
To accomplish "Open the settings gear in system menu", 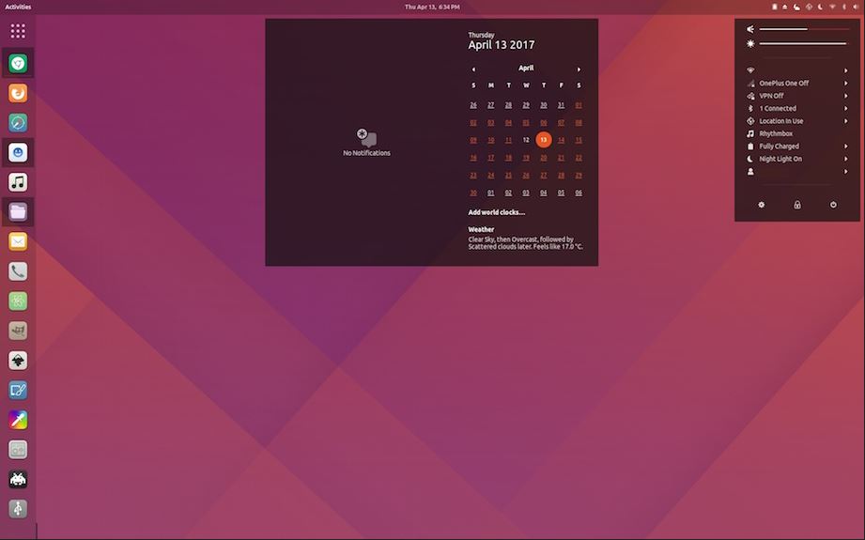I will [762, 205].
